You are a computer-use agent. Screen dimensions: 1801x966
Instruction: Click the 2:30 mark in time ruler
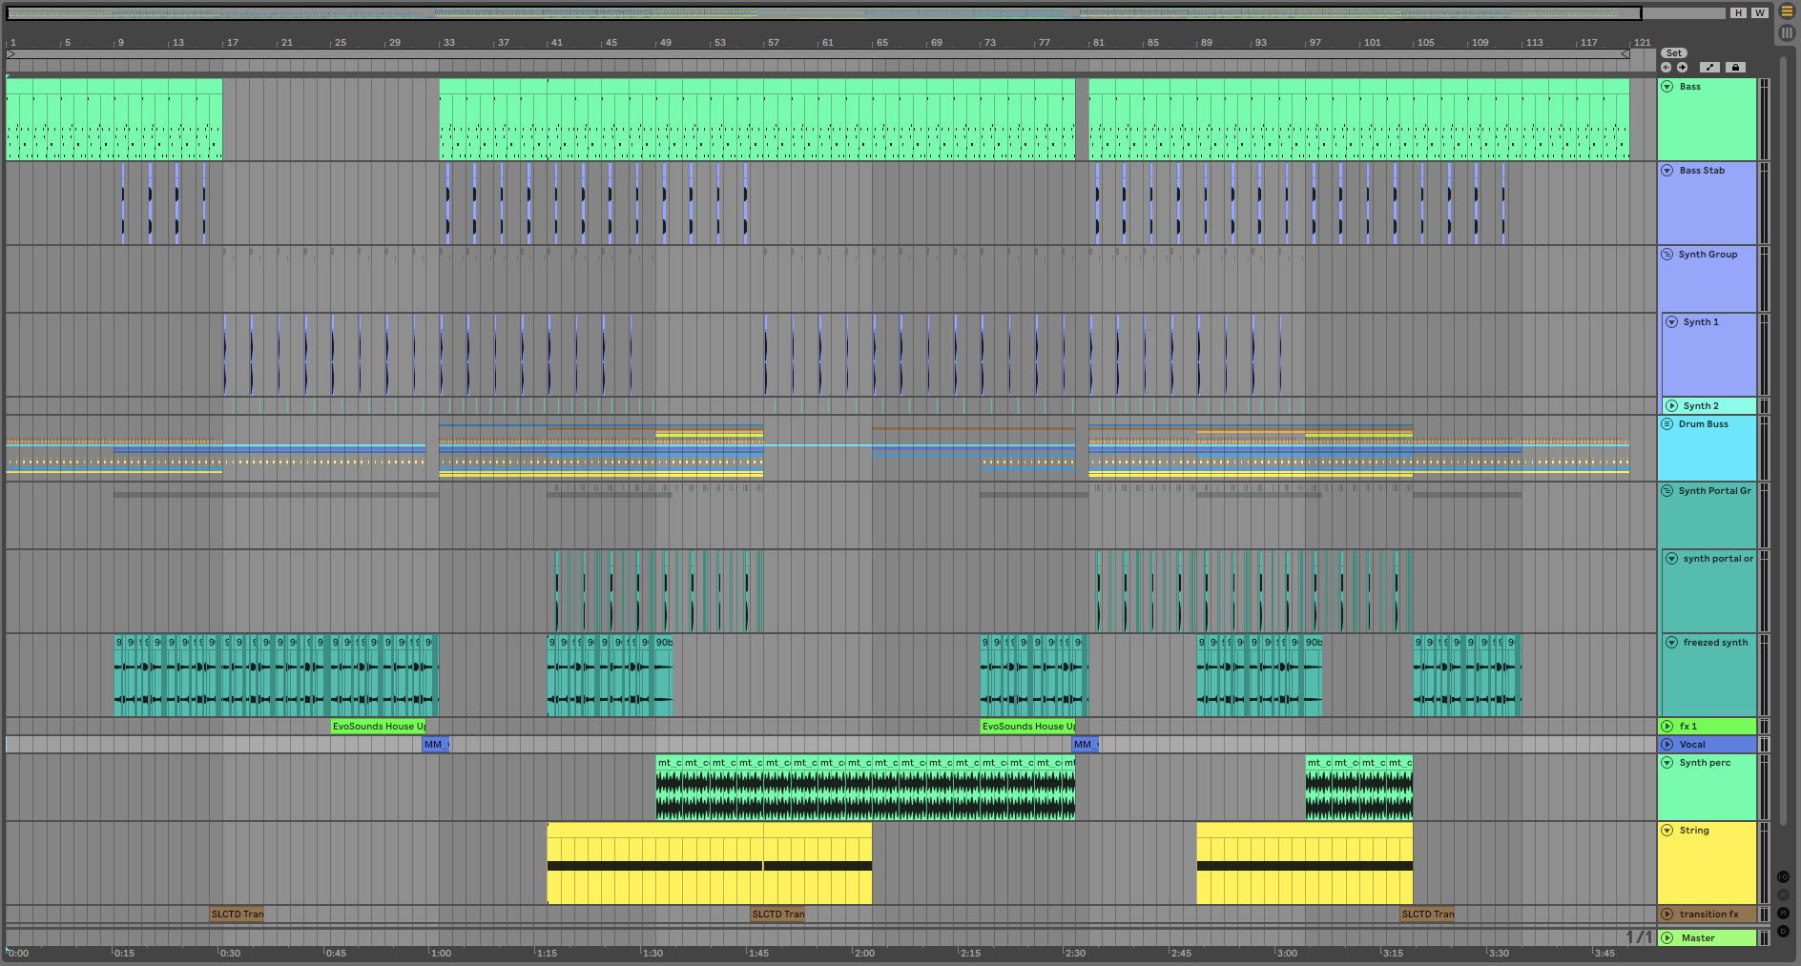[1075, 953]
